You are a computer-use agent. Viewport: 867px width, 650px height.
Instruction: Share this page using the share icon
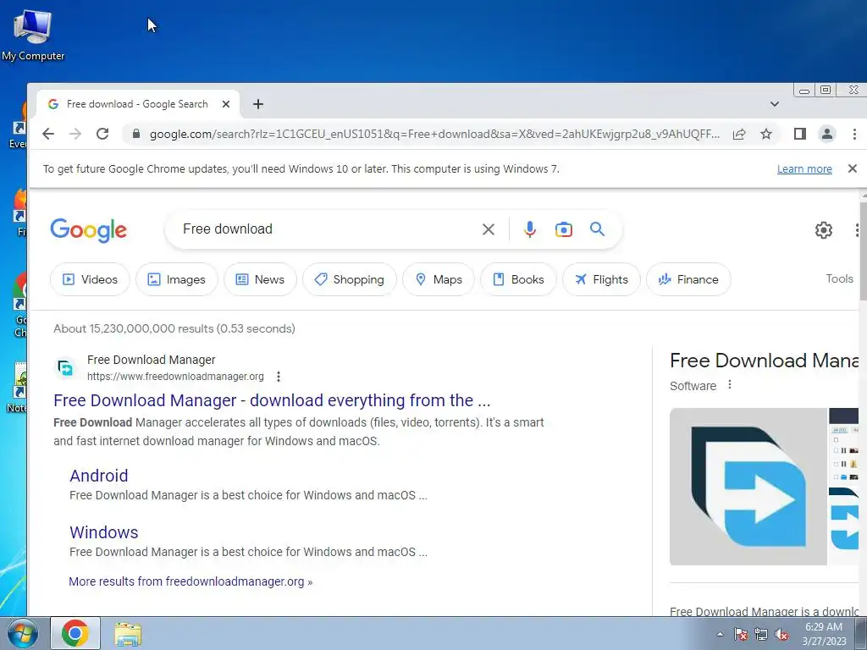point(739,134)
